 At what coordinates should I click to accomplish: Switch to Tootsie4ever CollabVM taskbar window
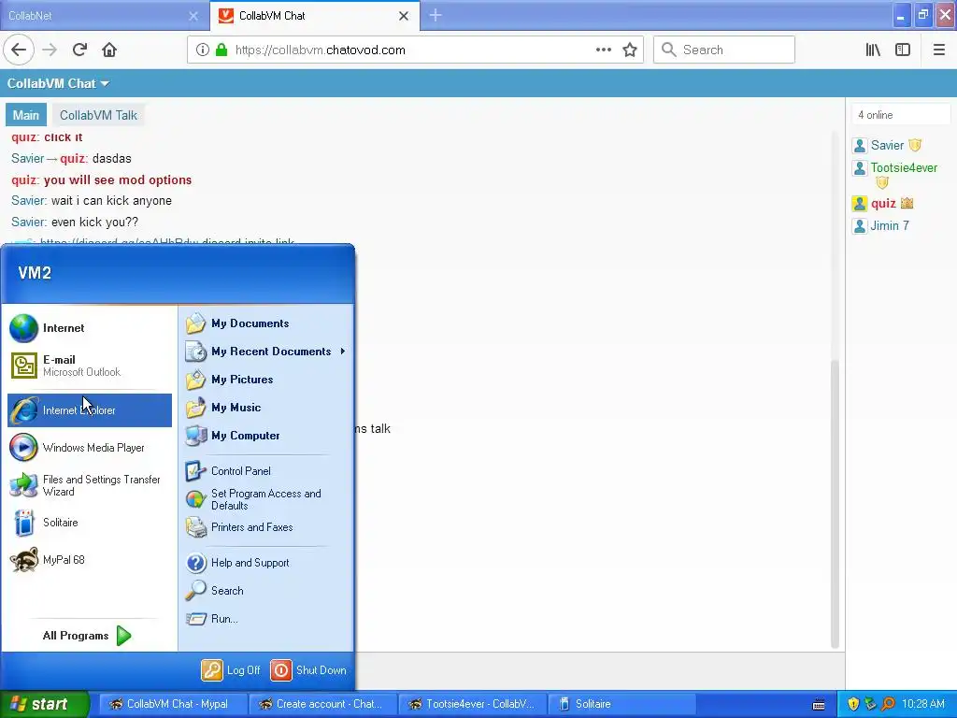(473, 704)
